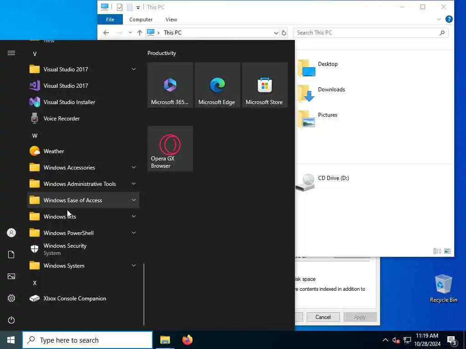
Task: Click the network tray icon
Action: click(x=407, y=340)
